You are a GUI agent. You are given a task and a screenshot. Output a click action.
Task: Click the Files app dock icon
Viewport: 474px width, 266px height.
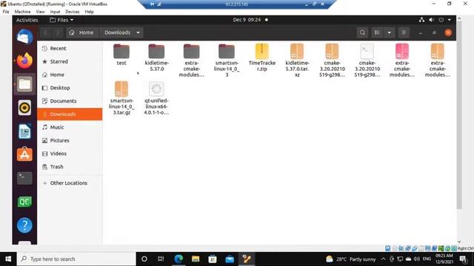click(24, 83)
